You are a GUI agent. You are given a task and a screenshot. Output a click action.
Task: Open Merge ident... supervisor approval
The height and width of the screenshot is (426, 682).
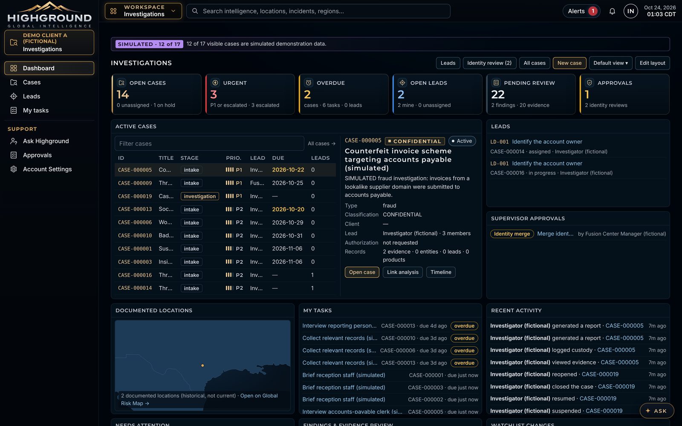[555, 234]
